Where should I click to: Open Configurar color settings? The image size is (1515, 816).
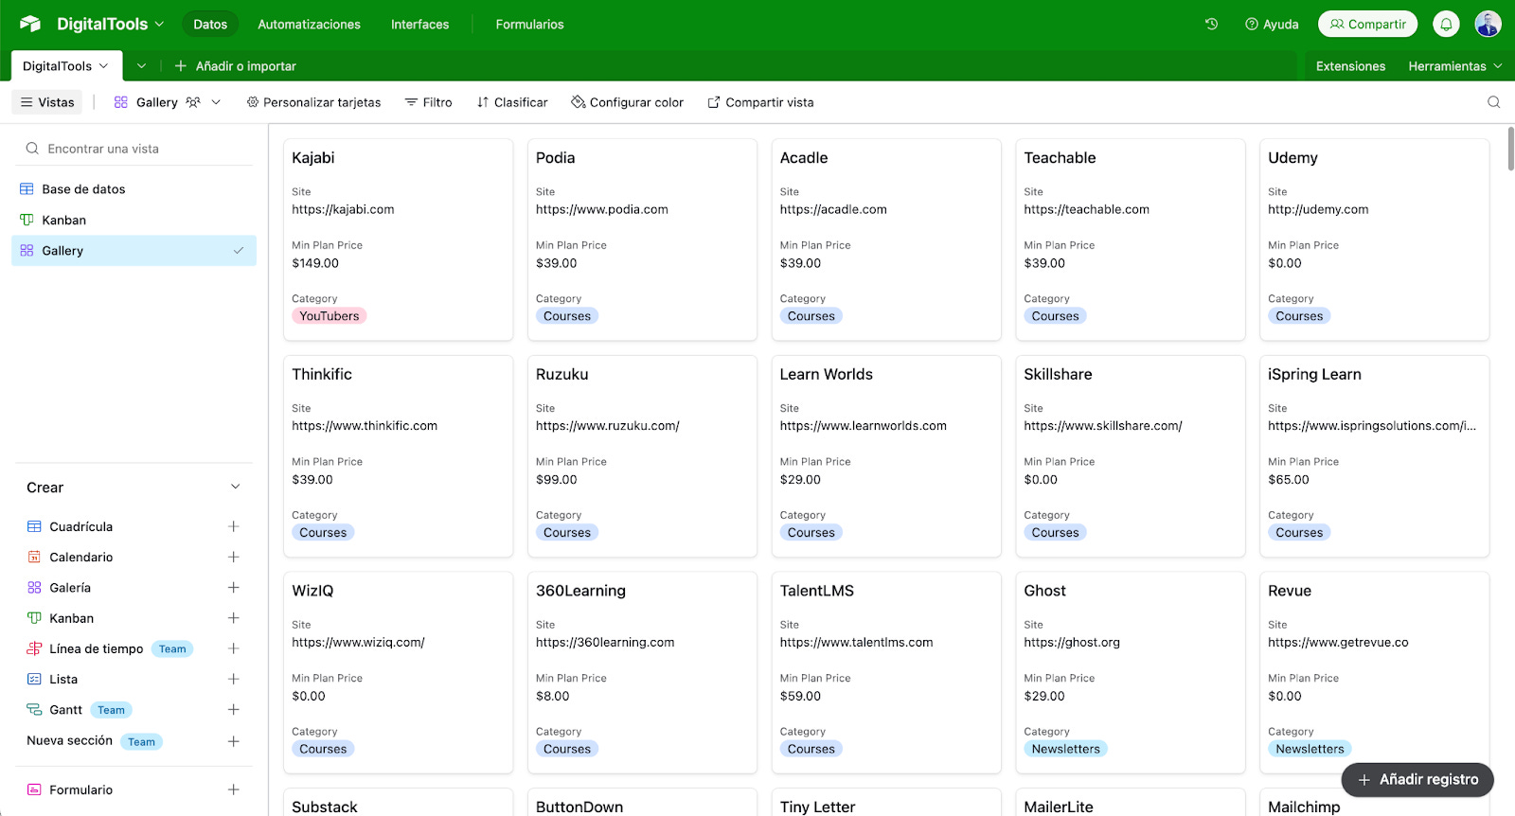click(x=627, y=102)
